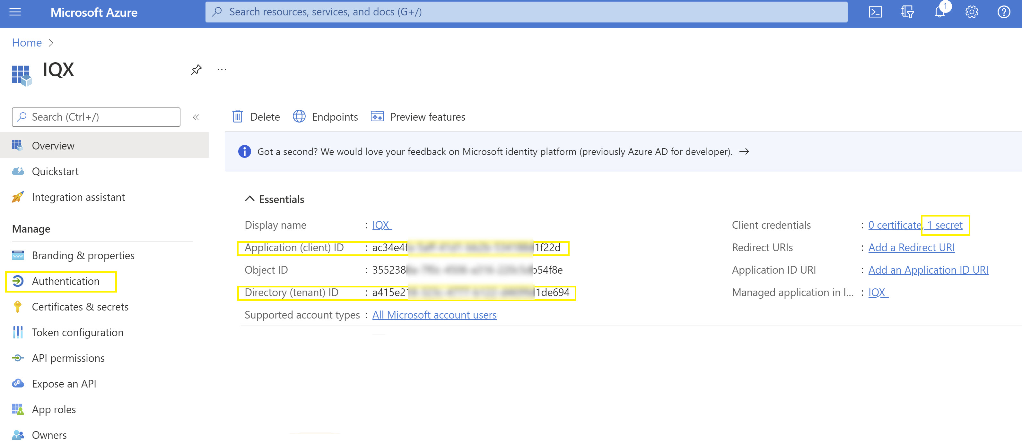Click the Authentication arrow icon
Viewport: 1022px width, 443px height.
click(17, 281)
